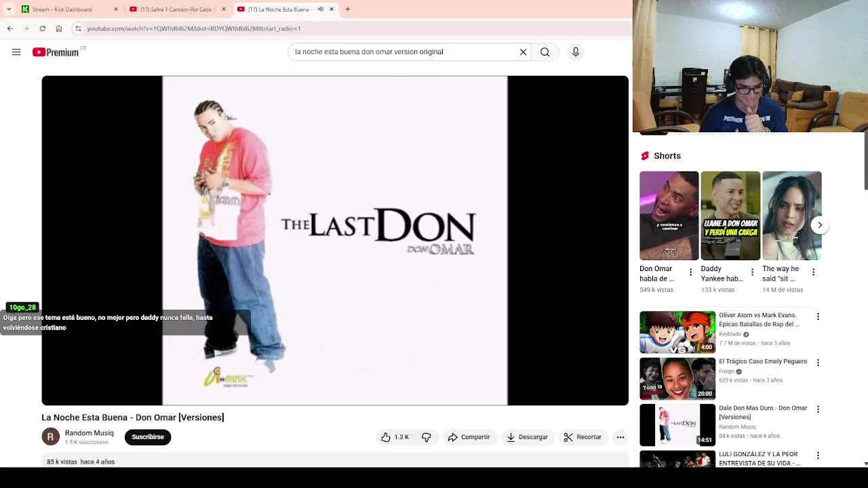The image size is (868, 488).
Task: Run search with magnifier button
Action: click(545, 52)
